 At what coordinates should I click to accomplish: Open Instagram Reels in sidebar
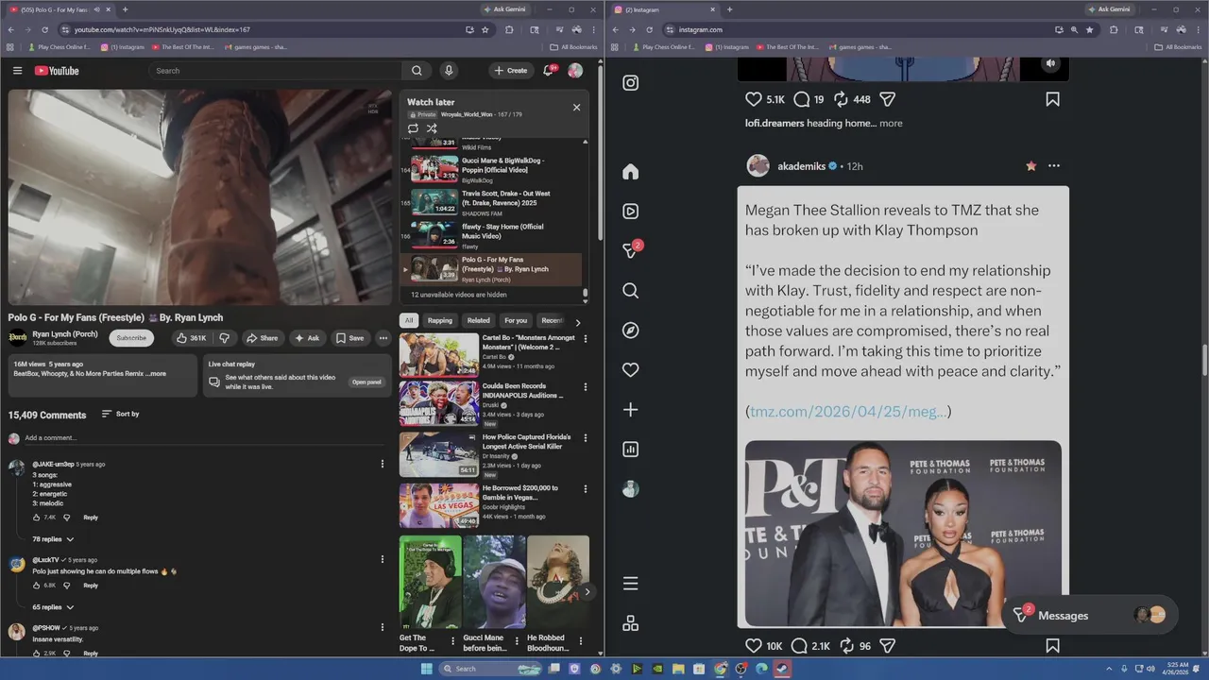(x=631, y=212)
